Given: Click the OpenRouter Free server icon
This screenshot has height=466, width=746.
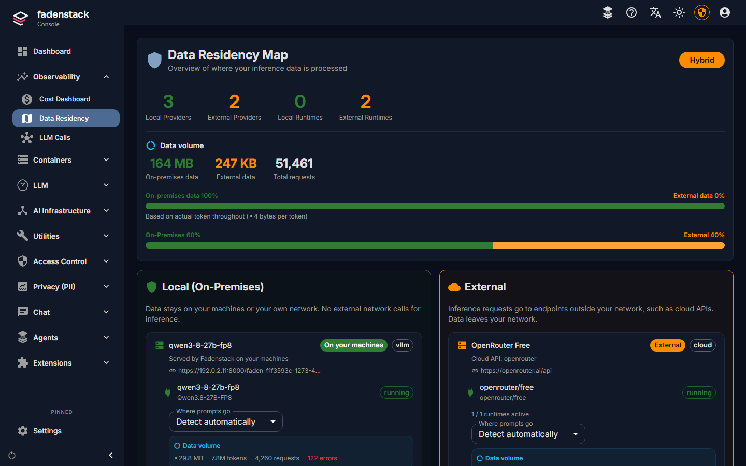Looking at the screenshot, I should [462, 345].
